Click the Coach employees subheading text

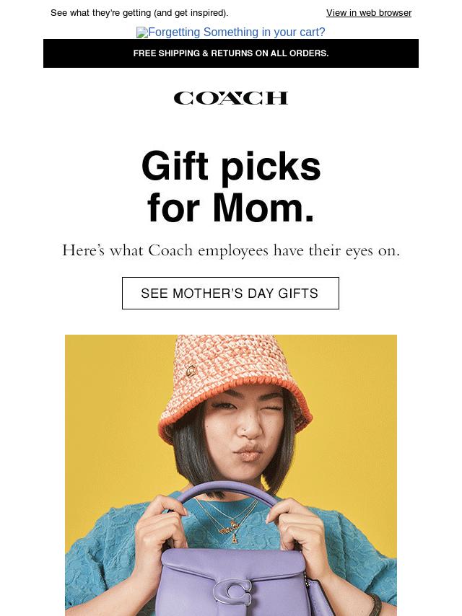point(231,250)
